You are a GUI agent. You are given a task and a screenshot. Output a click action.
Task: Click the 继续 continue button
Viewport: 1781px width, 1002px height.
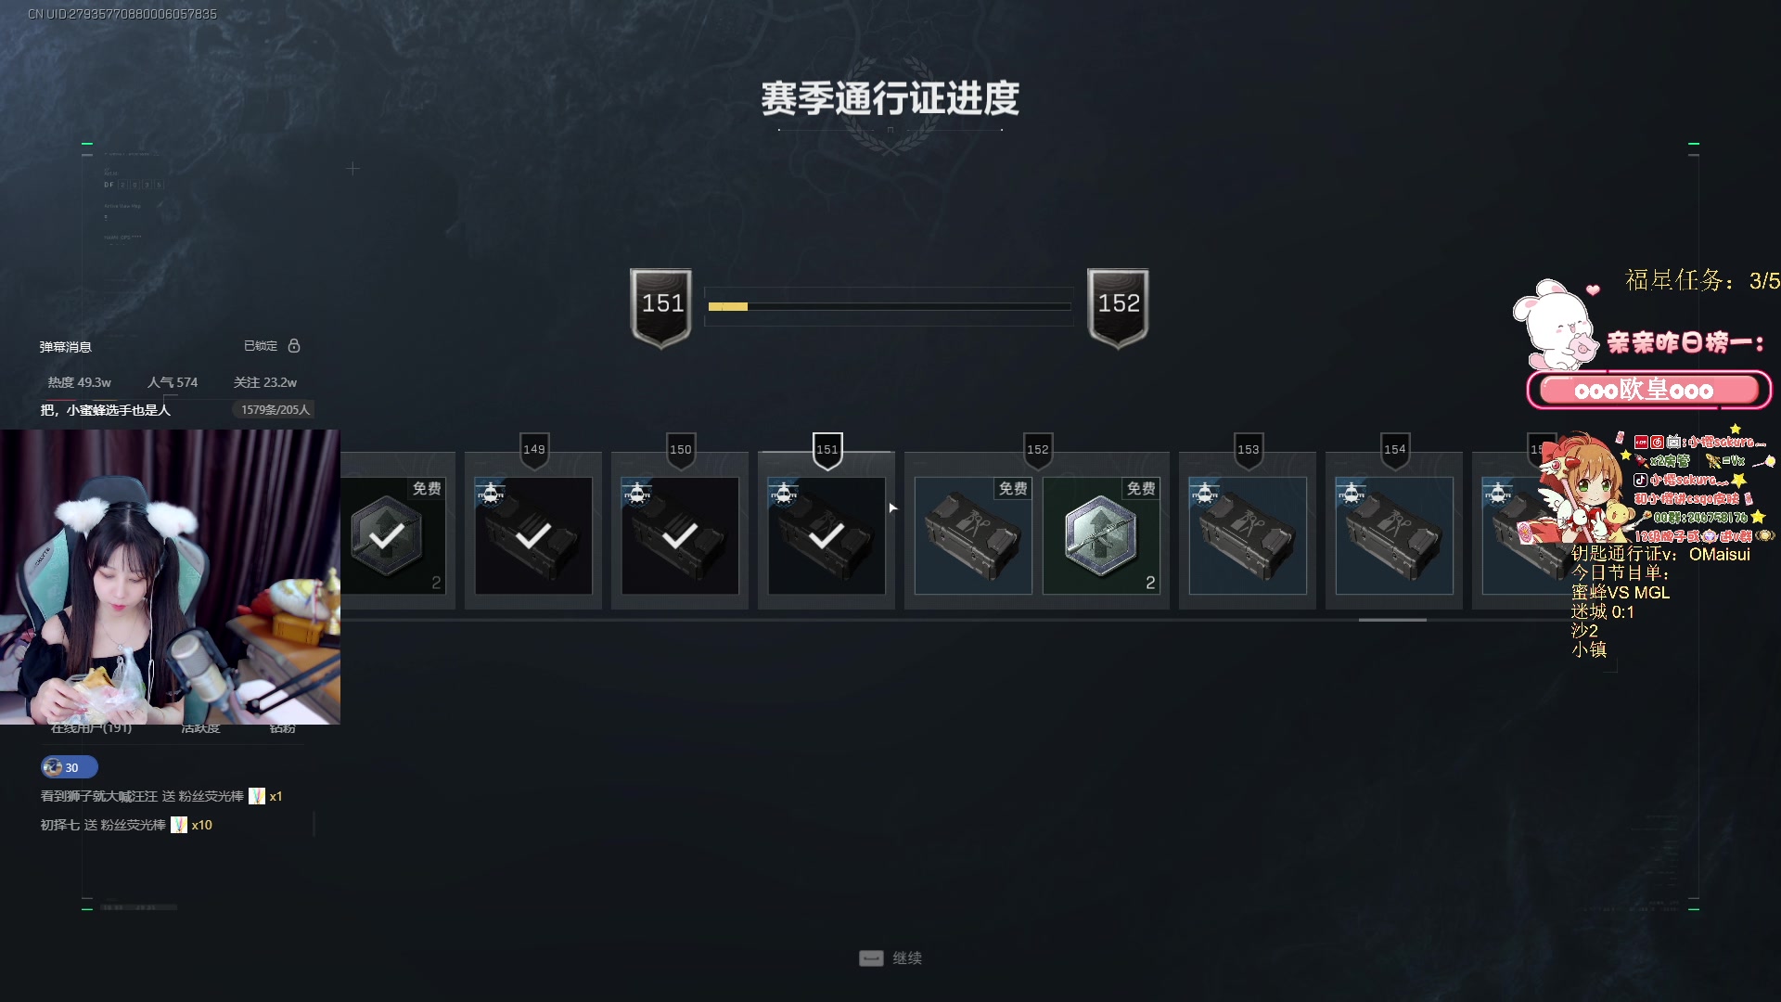pos(890,958)
